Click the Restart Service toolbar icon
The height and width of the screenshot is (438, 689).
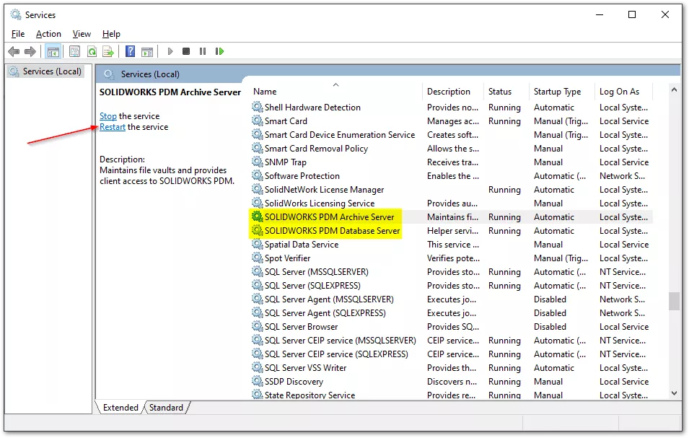click(x=220, y=51)
